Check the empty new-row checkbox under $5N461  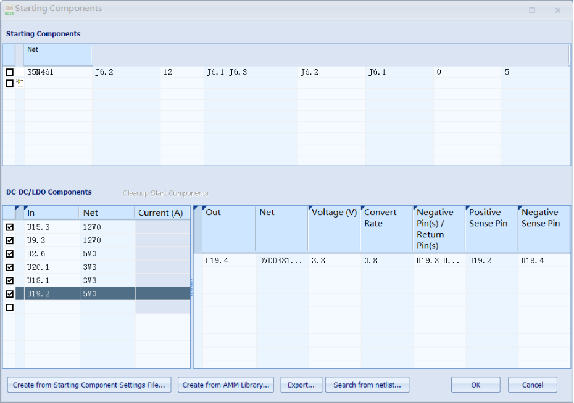click(x=10, y=83)
